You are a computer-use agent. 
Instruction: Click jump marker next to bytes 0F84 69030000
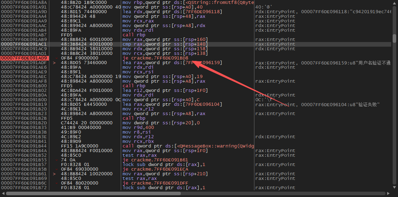click(57, 169)
